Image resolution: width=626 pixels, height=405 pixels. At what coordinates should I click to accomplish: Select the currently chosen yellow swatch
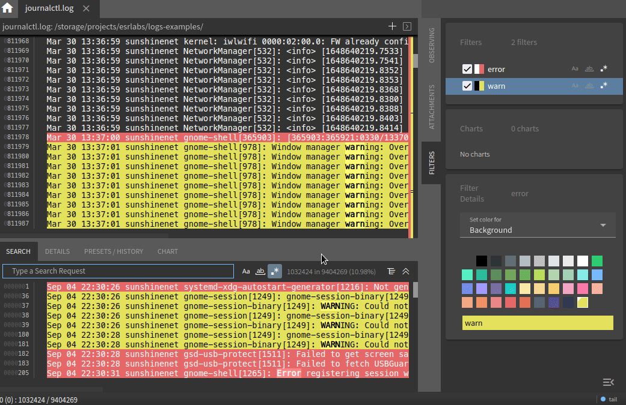[x=583, y=302]
